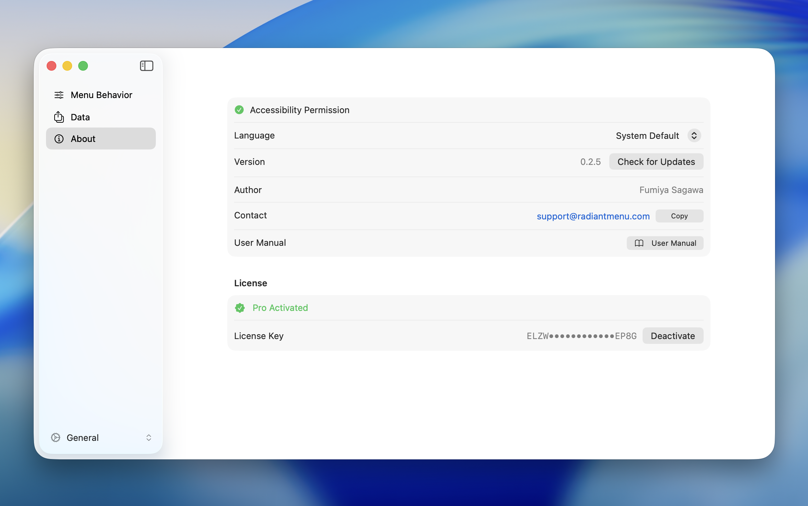Click the Menu Behavior sliders icon
Screen dimensions: 808x506
(59, 95)
